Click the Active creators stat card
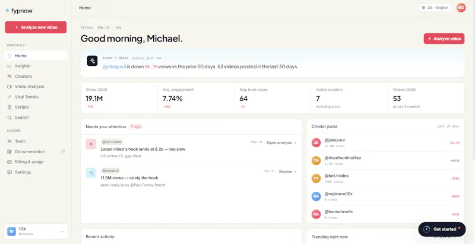Screen dimensions: 475x244 [x=349, y=98]
